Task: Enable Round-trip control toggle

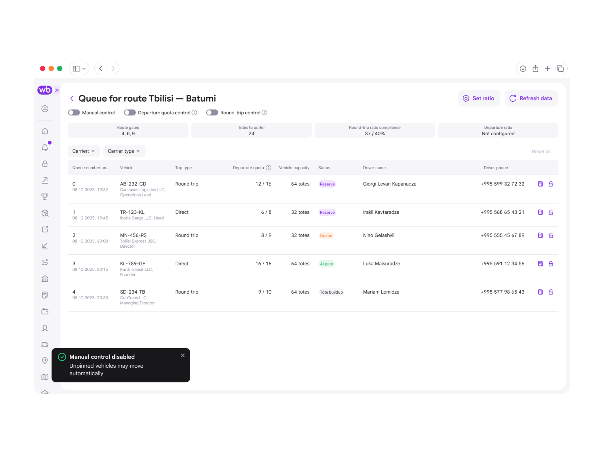Action: [x=212, y=113]
